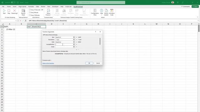Click the confirm checkmark in formula bar
The image size is (200, 112).
pyautogui.click(x=23, y=21)
